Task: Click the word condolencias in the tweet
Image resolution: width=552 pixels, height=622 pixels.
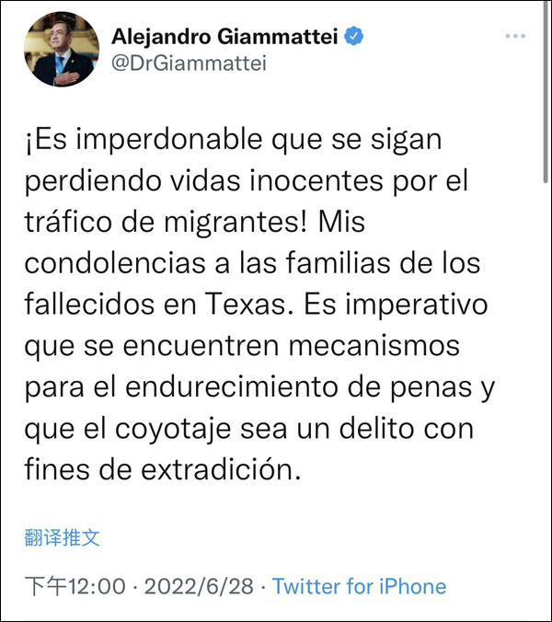Action: tap(115, 263)
